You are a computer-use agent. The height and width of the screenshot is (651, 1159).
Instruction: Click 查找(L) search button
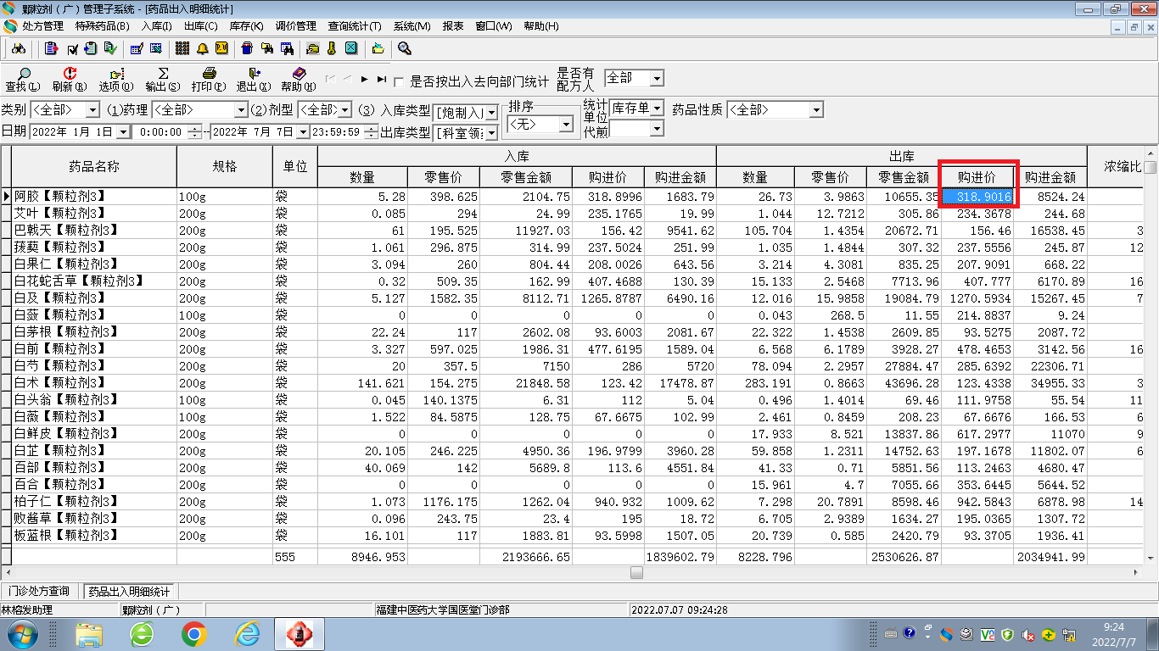[x=23, y=80]
